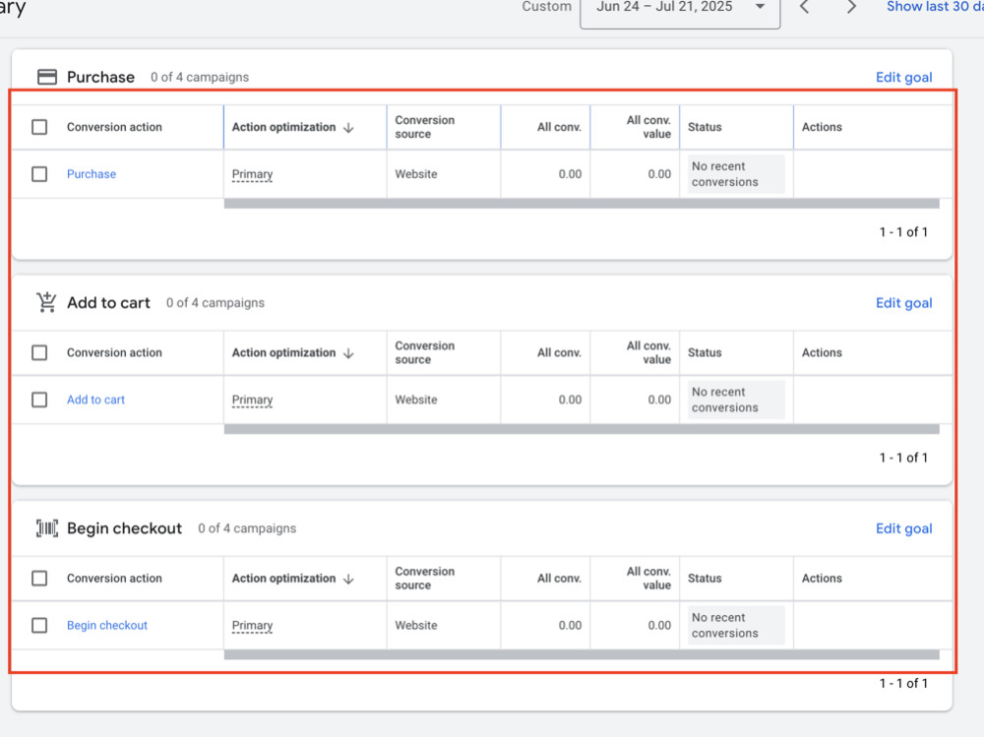Click horizontal scrollbar under Begin checkout table

pos(582,654)
